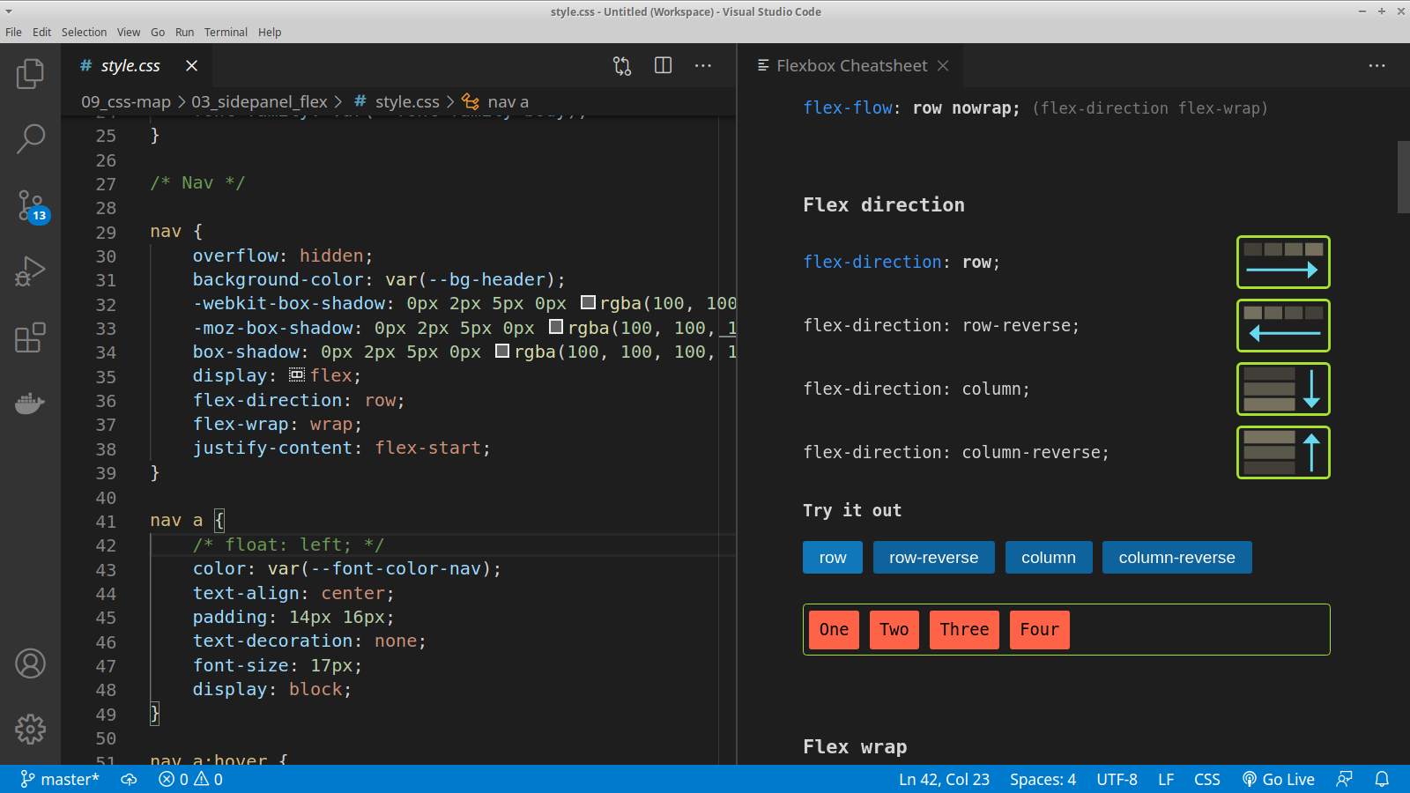Split the editor using the title bar icon
1410x793 pixels.
pos(662,65)
